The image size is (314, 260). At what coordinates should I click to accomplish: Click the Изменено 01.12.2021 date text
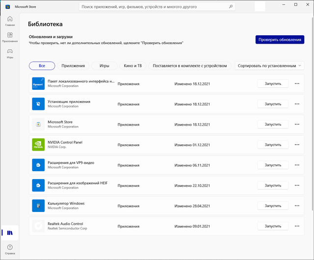192,145
